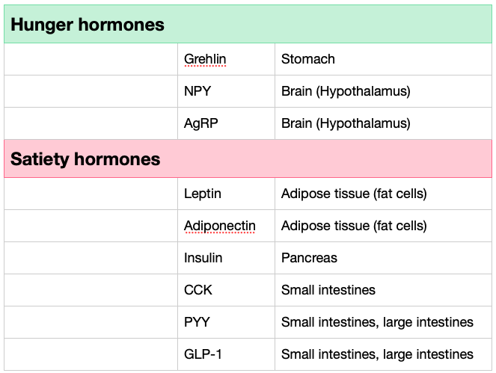Click the Stomach cell

pyautogui.click(x=383, y=59)
